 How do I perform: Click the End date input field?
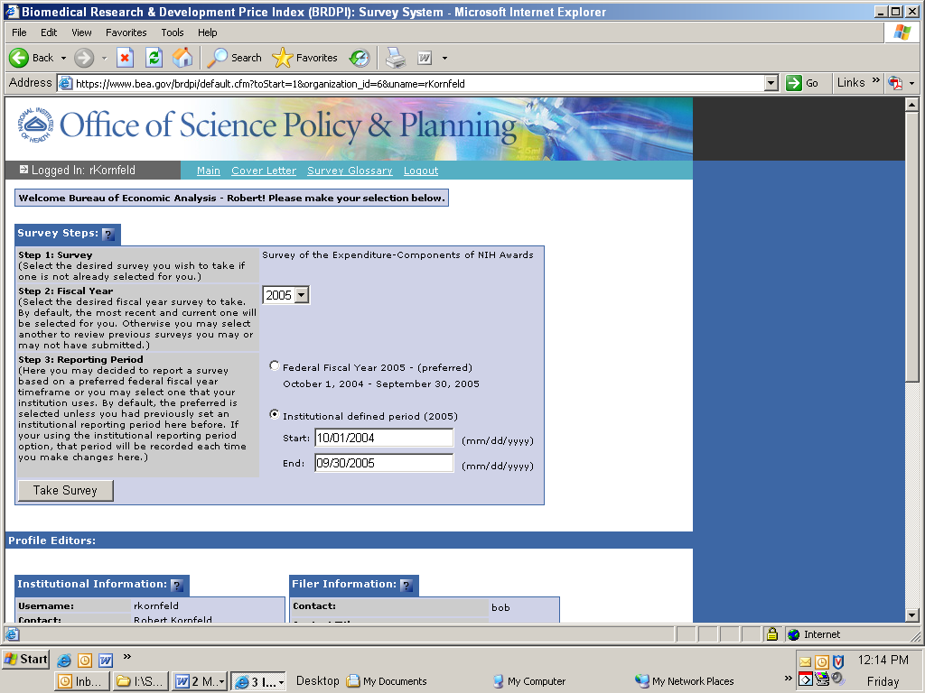pyautogui.click(x=384, y=463)
